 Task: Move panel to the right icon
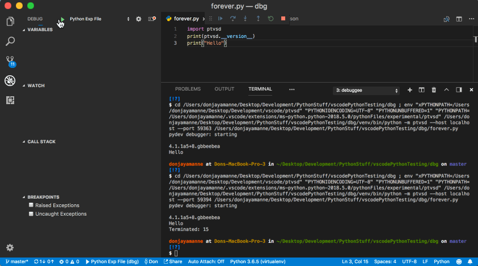(459, 90)
